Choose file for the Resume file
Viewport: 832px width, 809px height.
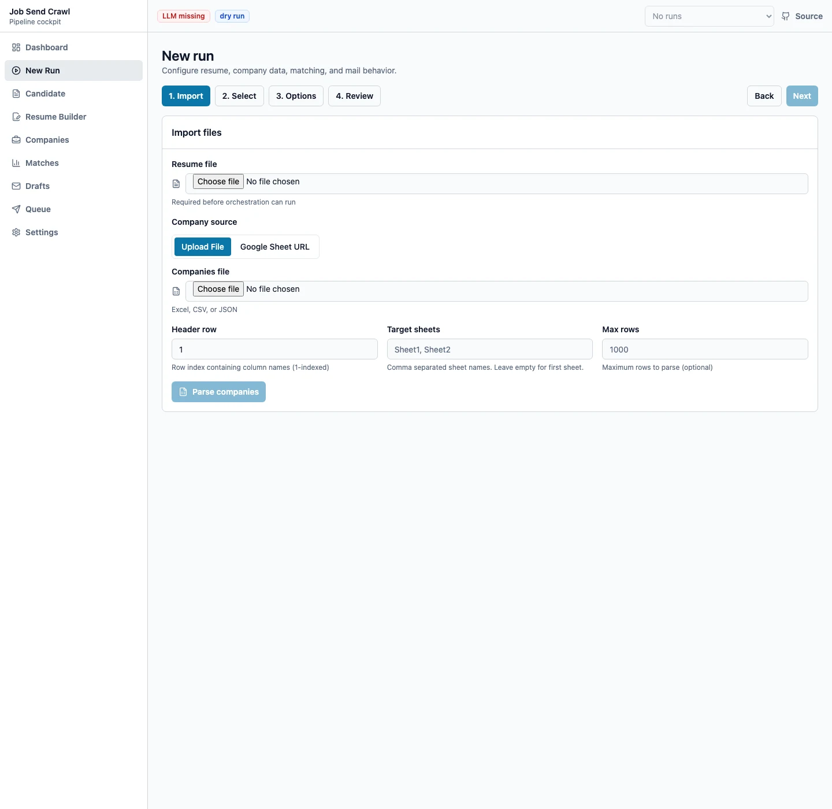pyautogui.click(x=218, y=181)
